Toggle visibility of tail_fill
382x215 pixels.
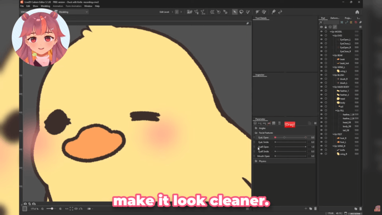click(321, 130)
